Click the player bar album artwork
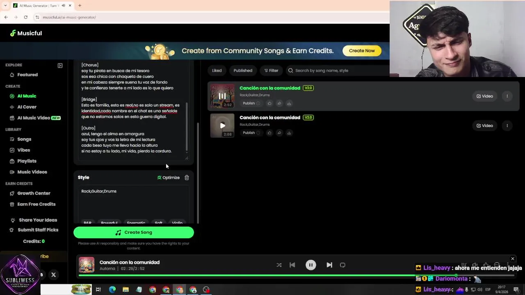Image resolution: width=525 pixels, height=295 pixels. (x=87, y=265)
